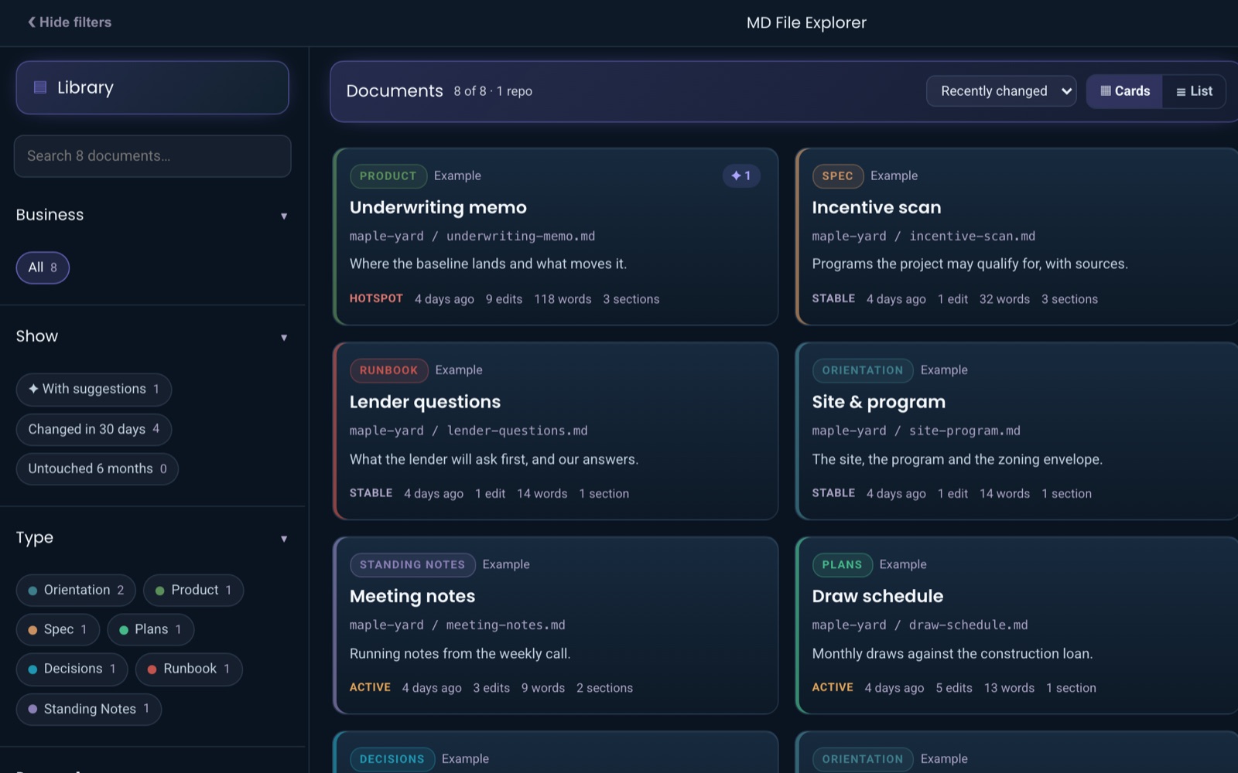Click the RUNBOOK tag on Lender questions
The image size is (1238, 773).
tap(388, 370)
